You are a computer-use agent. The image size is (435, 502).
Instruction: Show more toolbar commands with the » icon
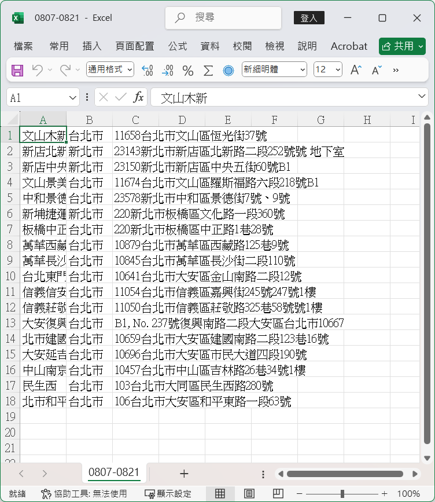click(396, 70)
